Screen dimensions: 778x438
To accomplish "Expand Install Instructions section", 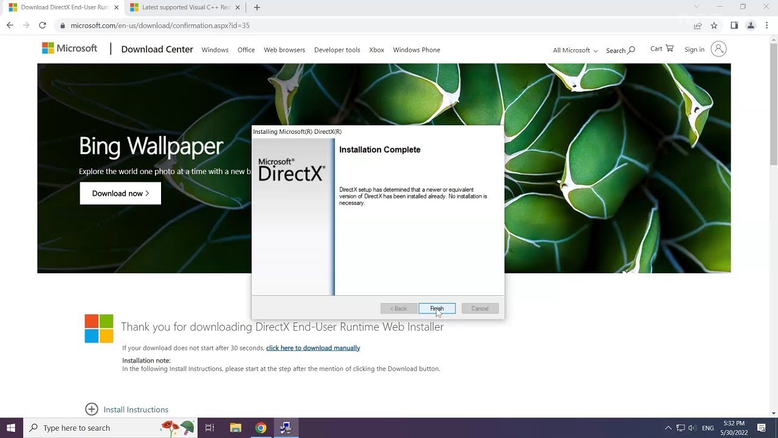I will click(127, 409).
